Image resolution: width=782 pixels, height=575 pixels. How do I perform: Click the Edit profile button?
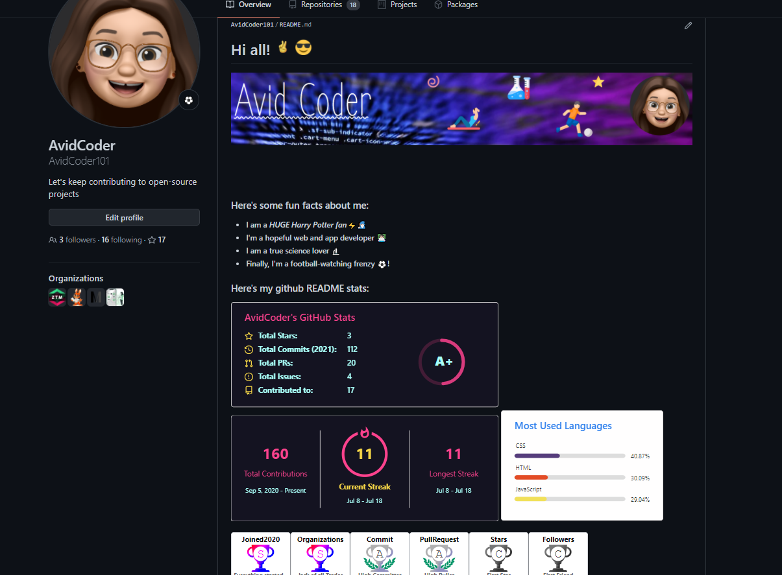(x=124, y=217)
